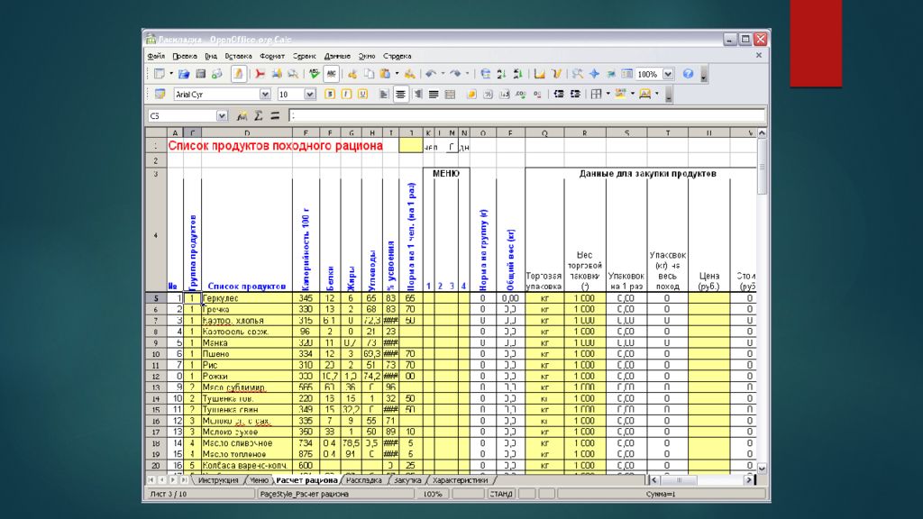Expand the New document arrow dropdown

click(171, 74)
